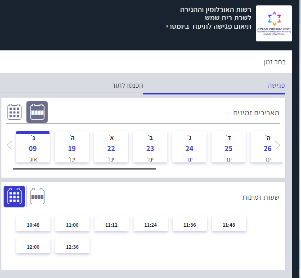Choose date 24 ינו׳
Screen dimensions: 301x278
click(189, 147)
